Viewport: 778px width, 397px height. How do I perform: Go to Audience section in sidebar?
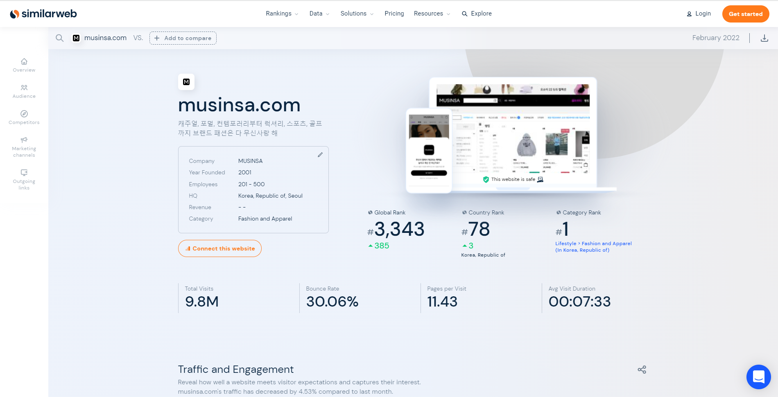(24, 91)
